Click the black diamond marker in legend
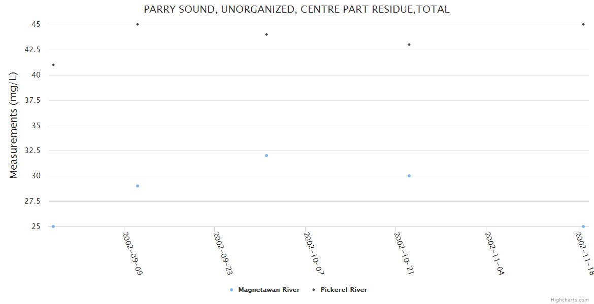The width and height of the screenshot is (594, 304). coord(313,290)
